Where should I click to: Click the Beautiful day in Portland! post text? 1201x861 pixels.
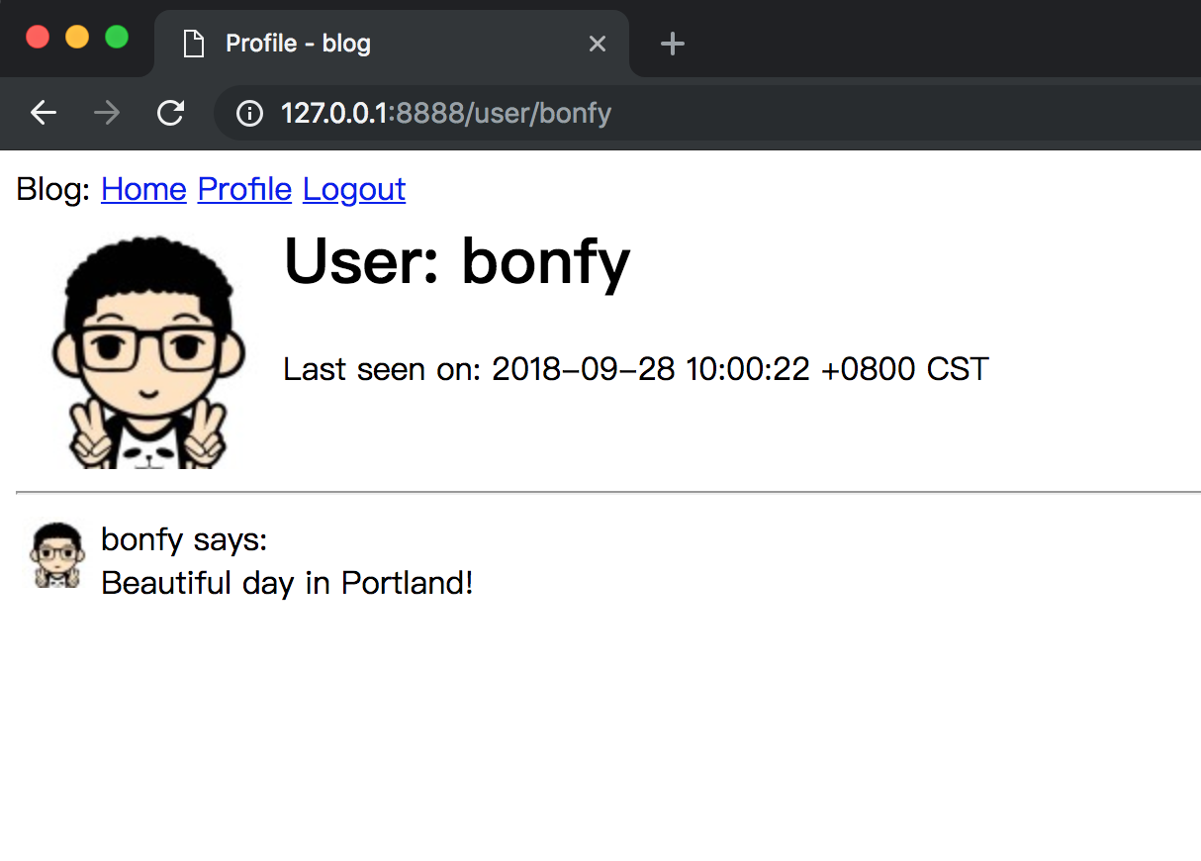click(x=287, y=583)
